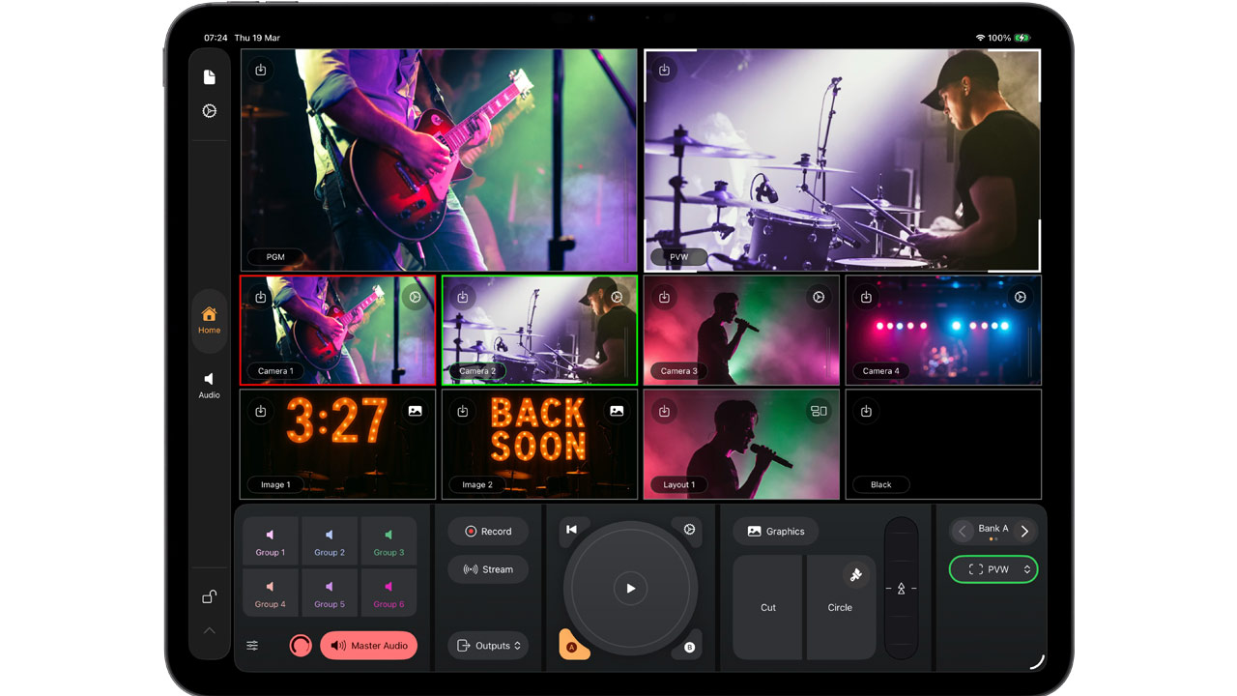The height and width of the screenshot is (696, 1237).
Task: Expand the sidebar using the bottom chevron
Action: tap(210, 630)
